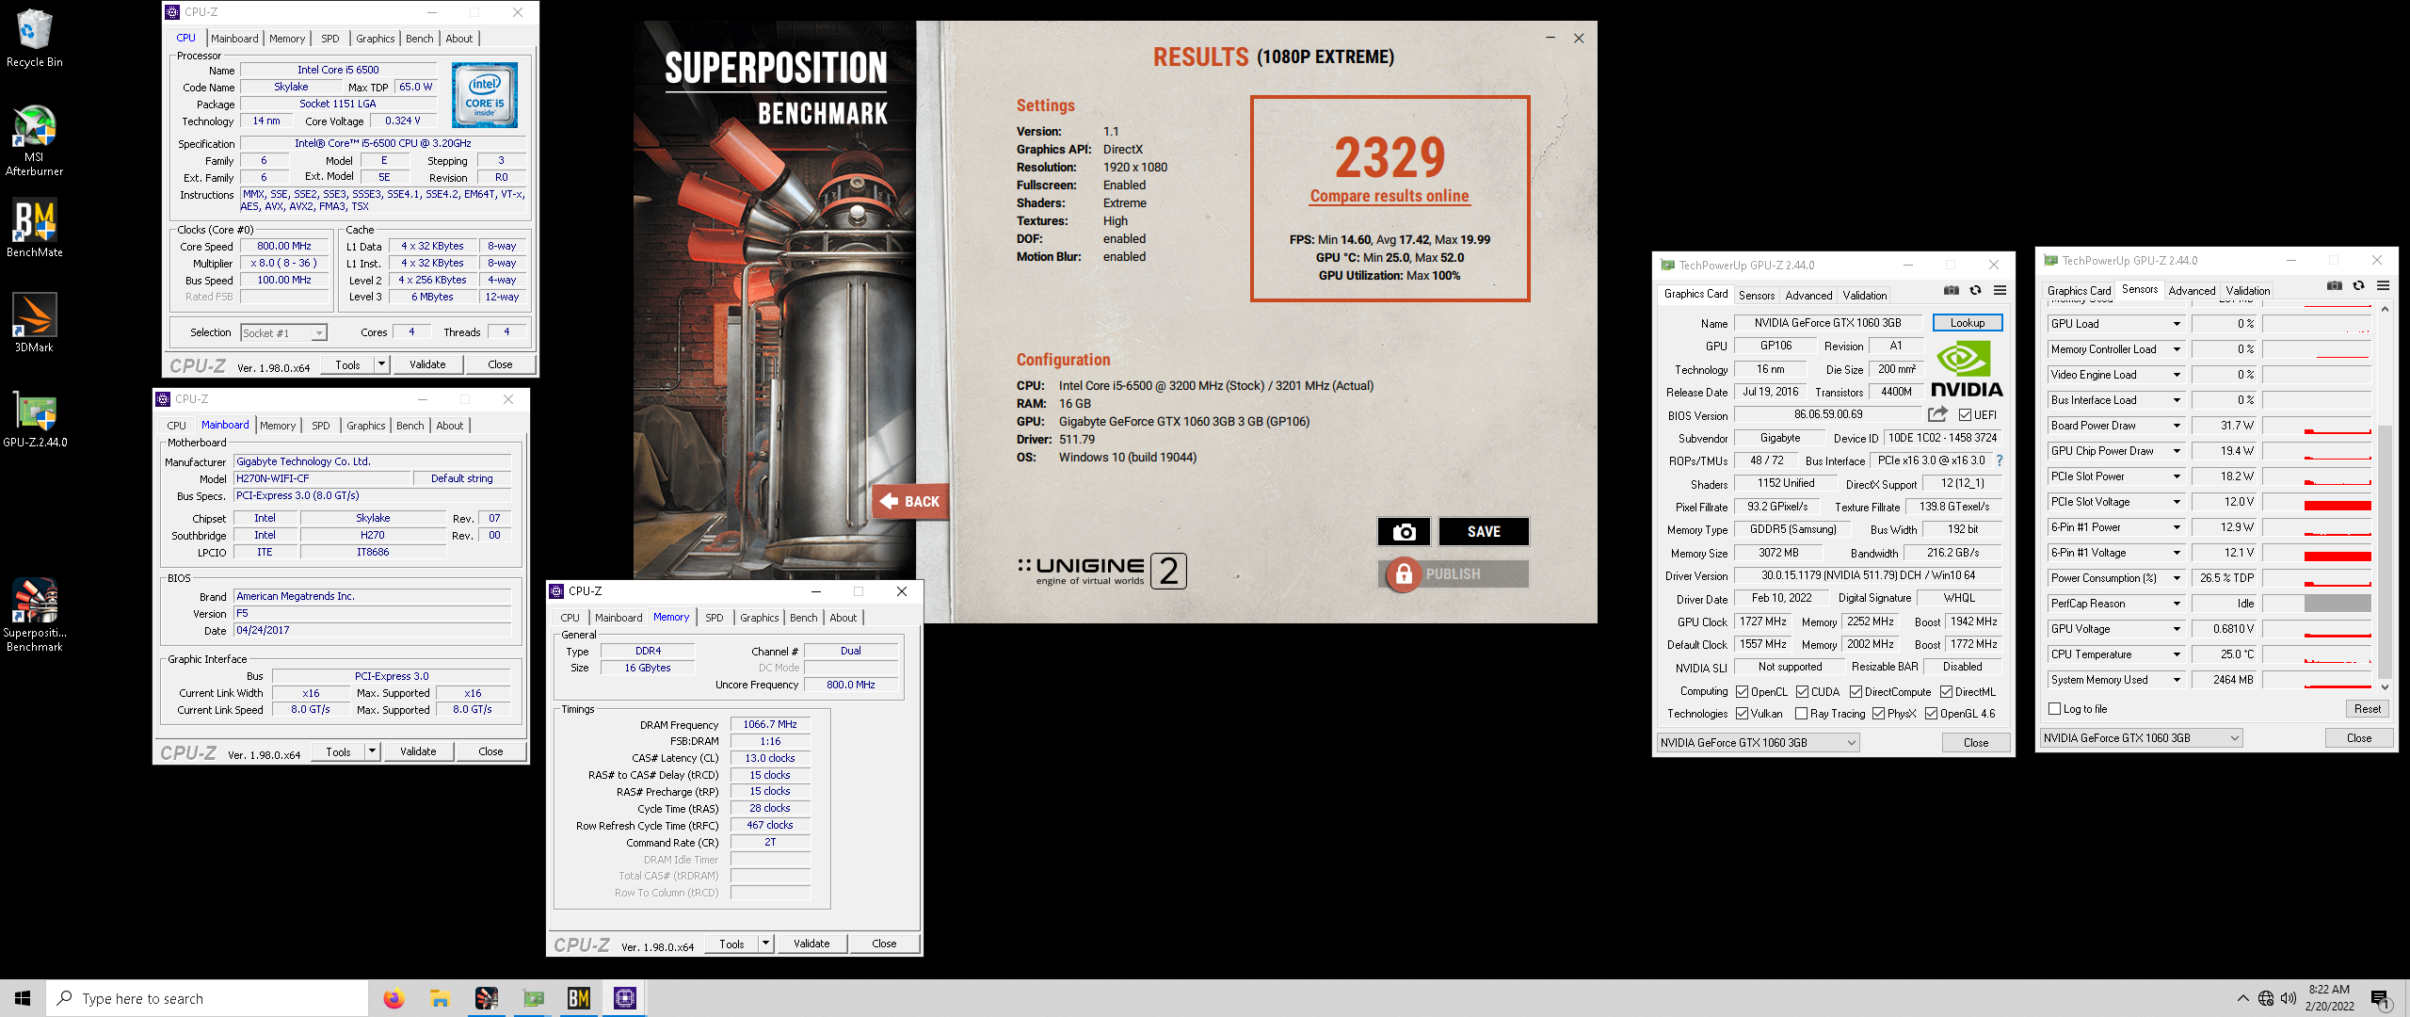Open File Explorer from taskbar
This screenshot has width=2410, height=1017.
440,998
